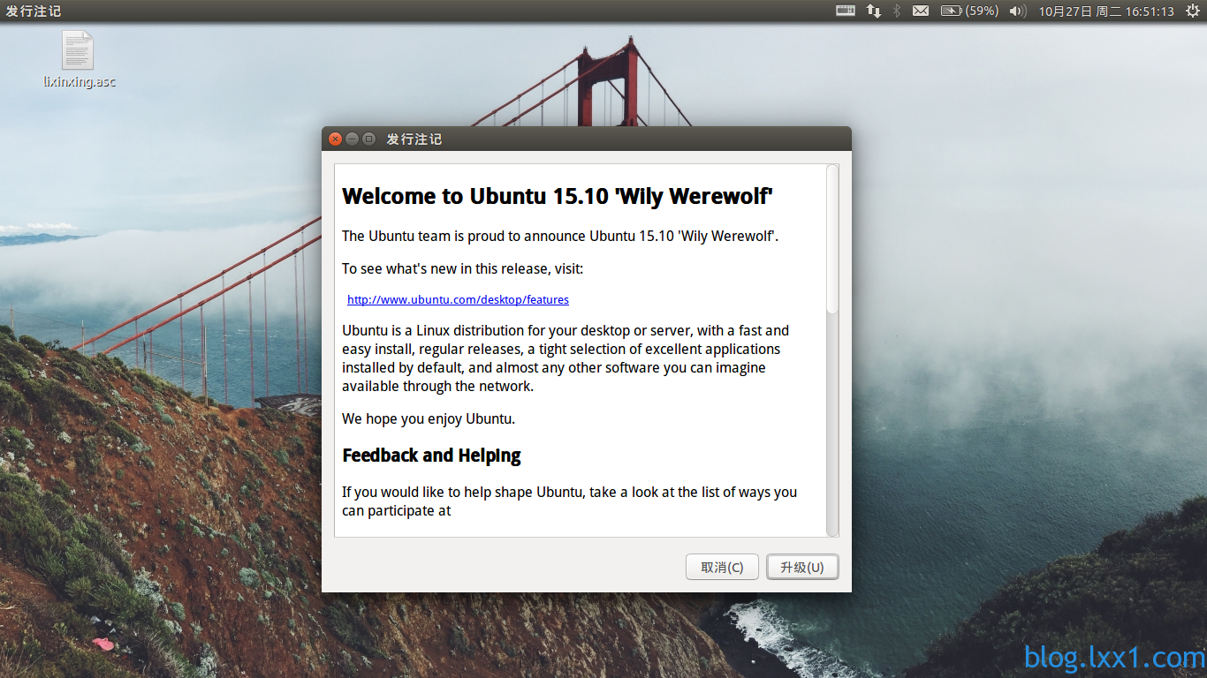
Task: Open the keyboard input method indicator
Action: [x=846, y=11]
